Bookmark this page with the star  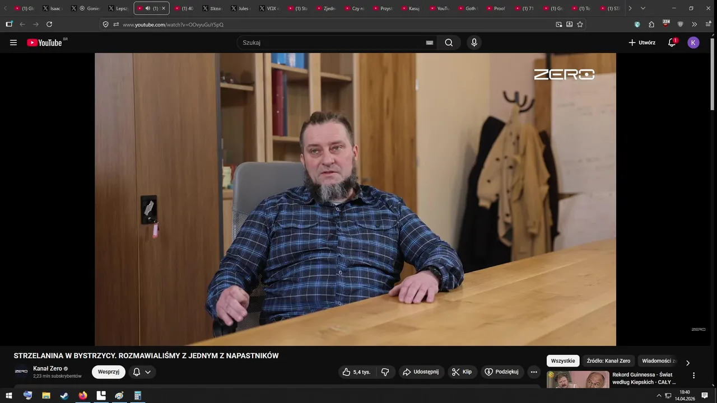(x=580, y=24)
